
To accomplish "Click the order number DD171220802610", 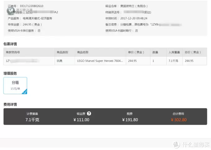I will point(32,6).
